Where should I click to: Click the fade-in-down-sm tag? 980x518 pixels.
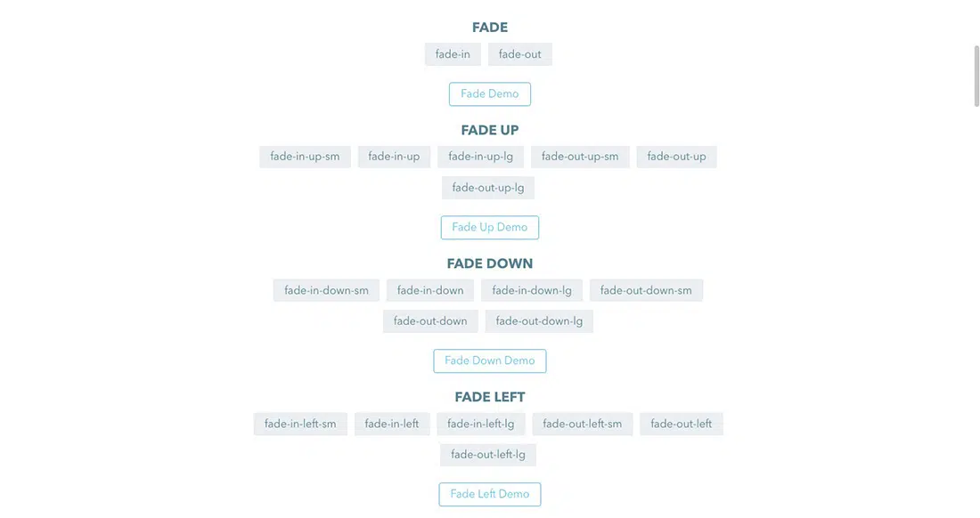point(326,290)
